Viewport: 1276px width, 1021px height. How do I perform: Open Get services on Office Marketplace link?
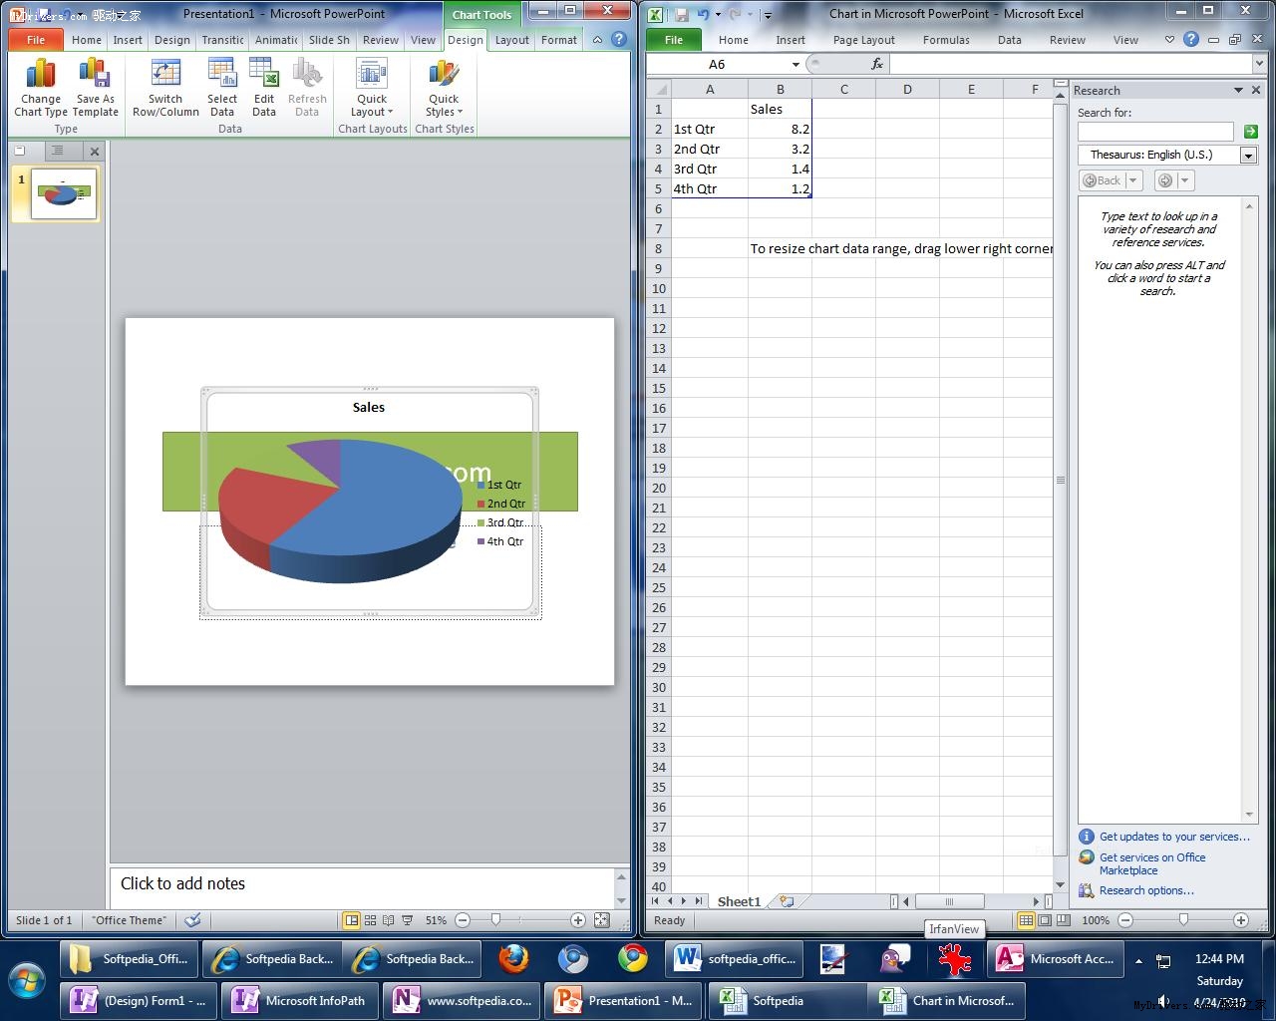coord(1152,863)
